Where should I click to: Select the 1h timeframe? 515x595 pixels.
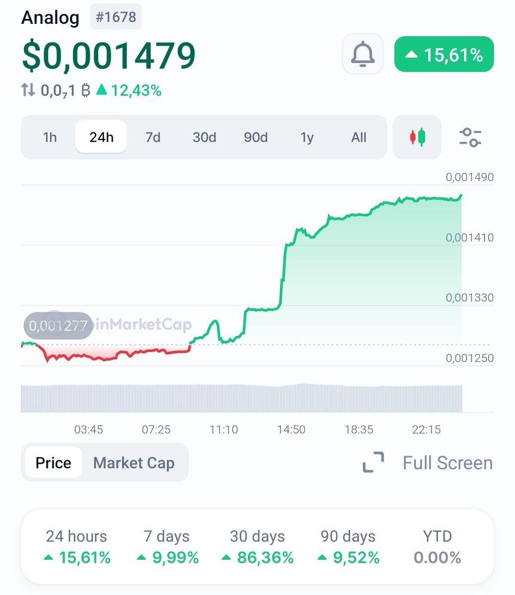pos(50,137)
